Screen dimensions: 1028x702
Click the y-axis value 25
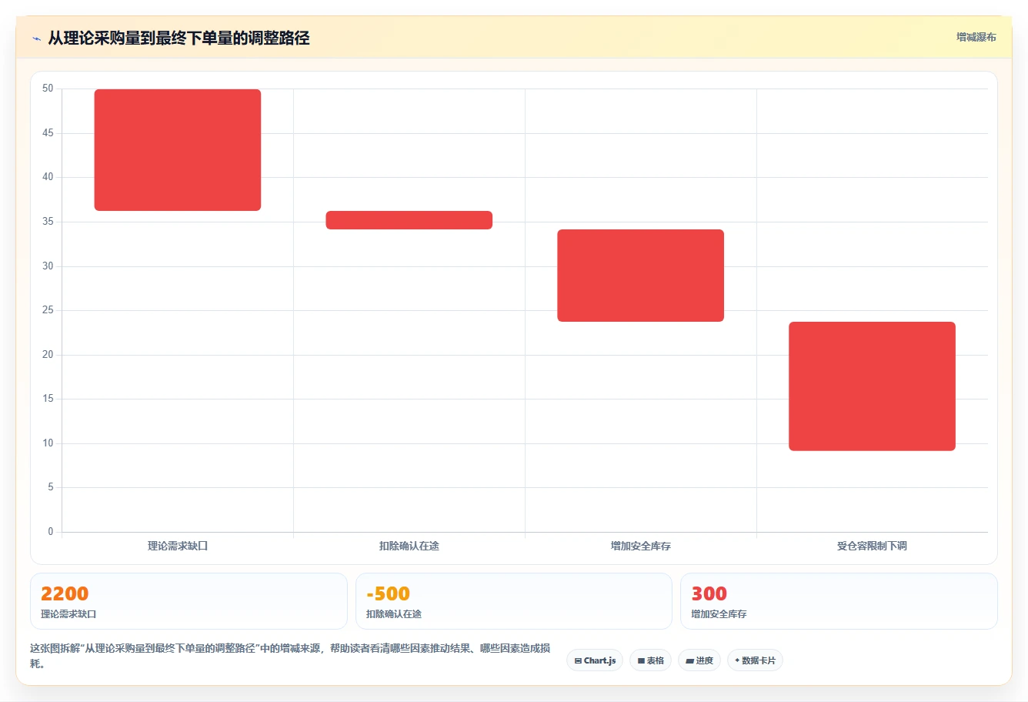(48, 310)
